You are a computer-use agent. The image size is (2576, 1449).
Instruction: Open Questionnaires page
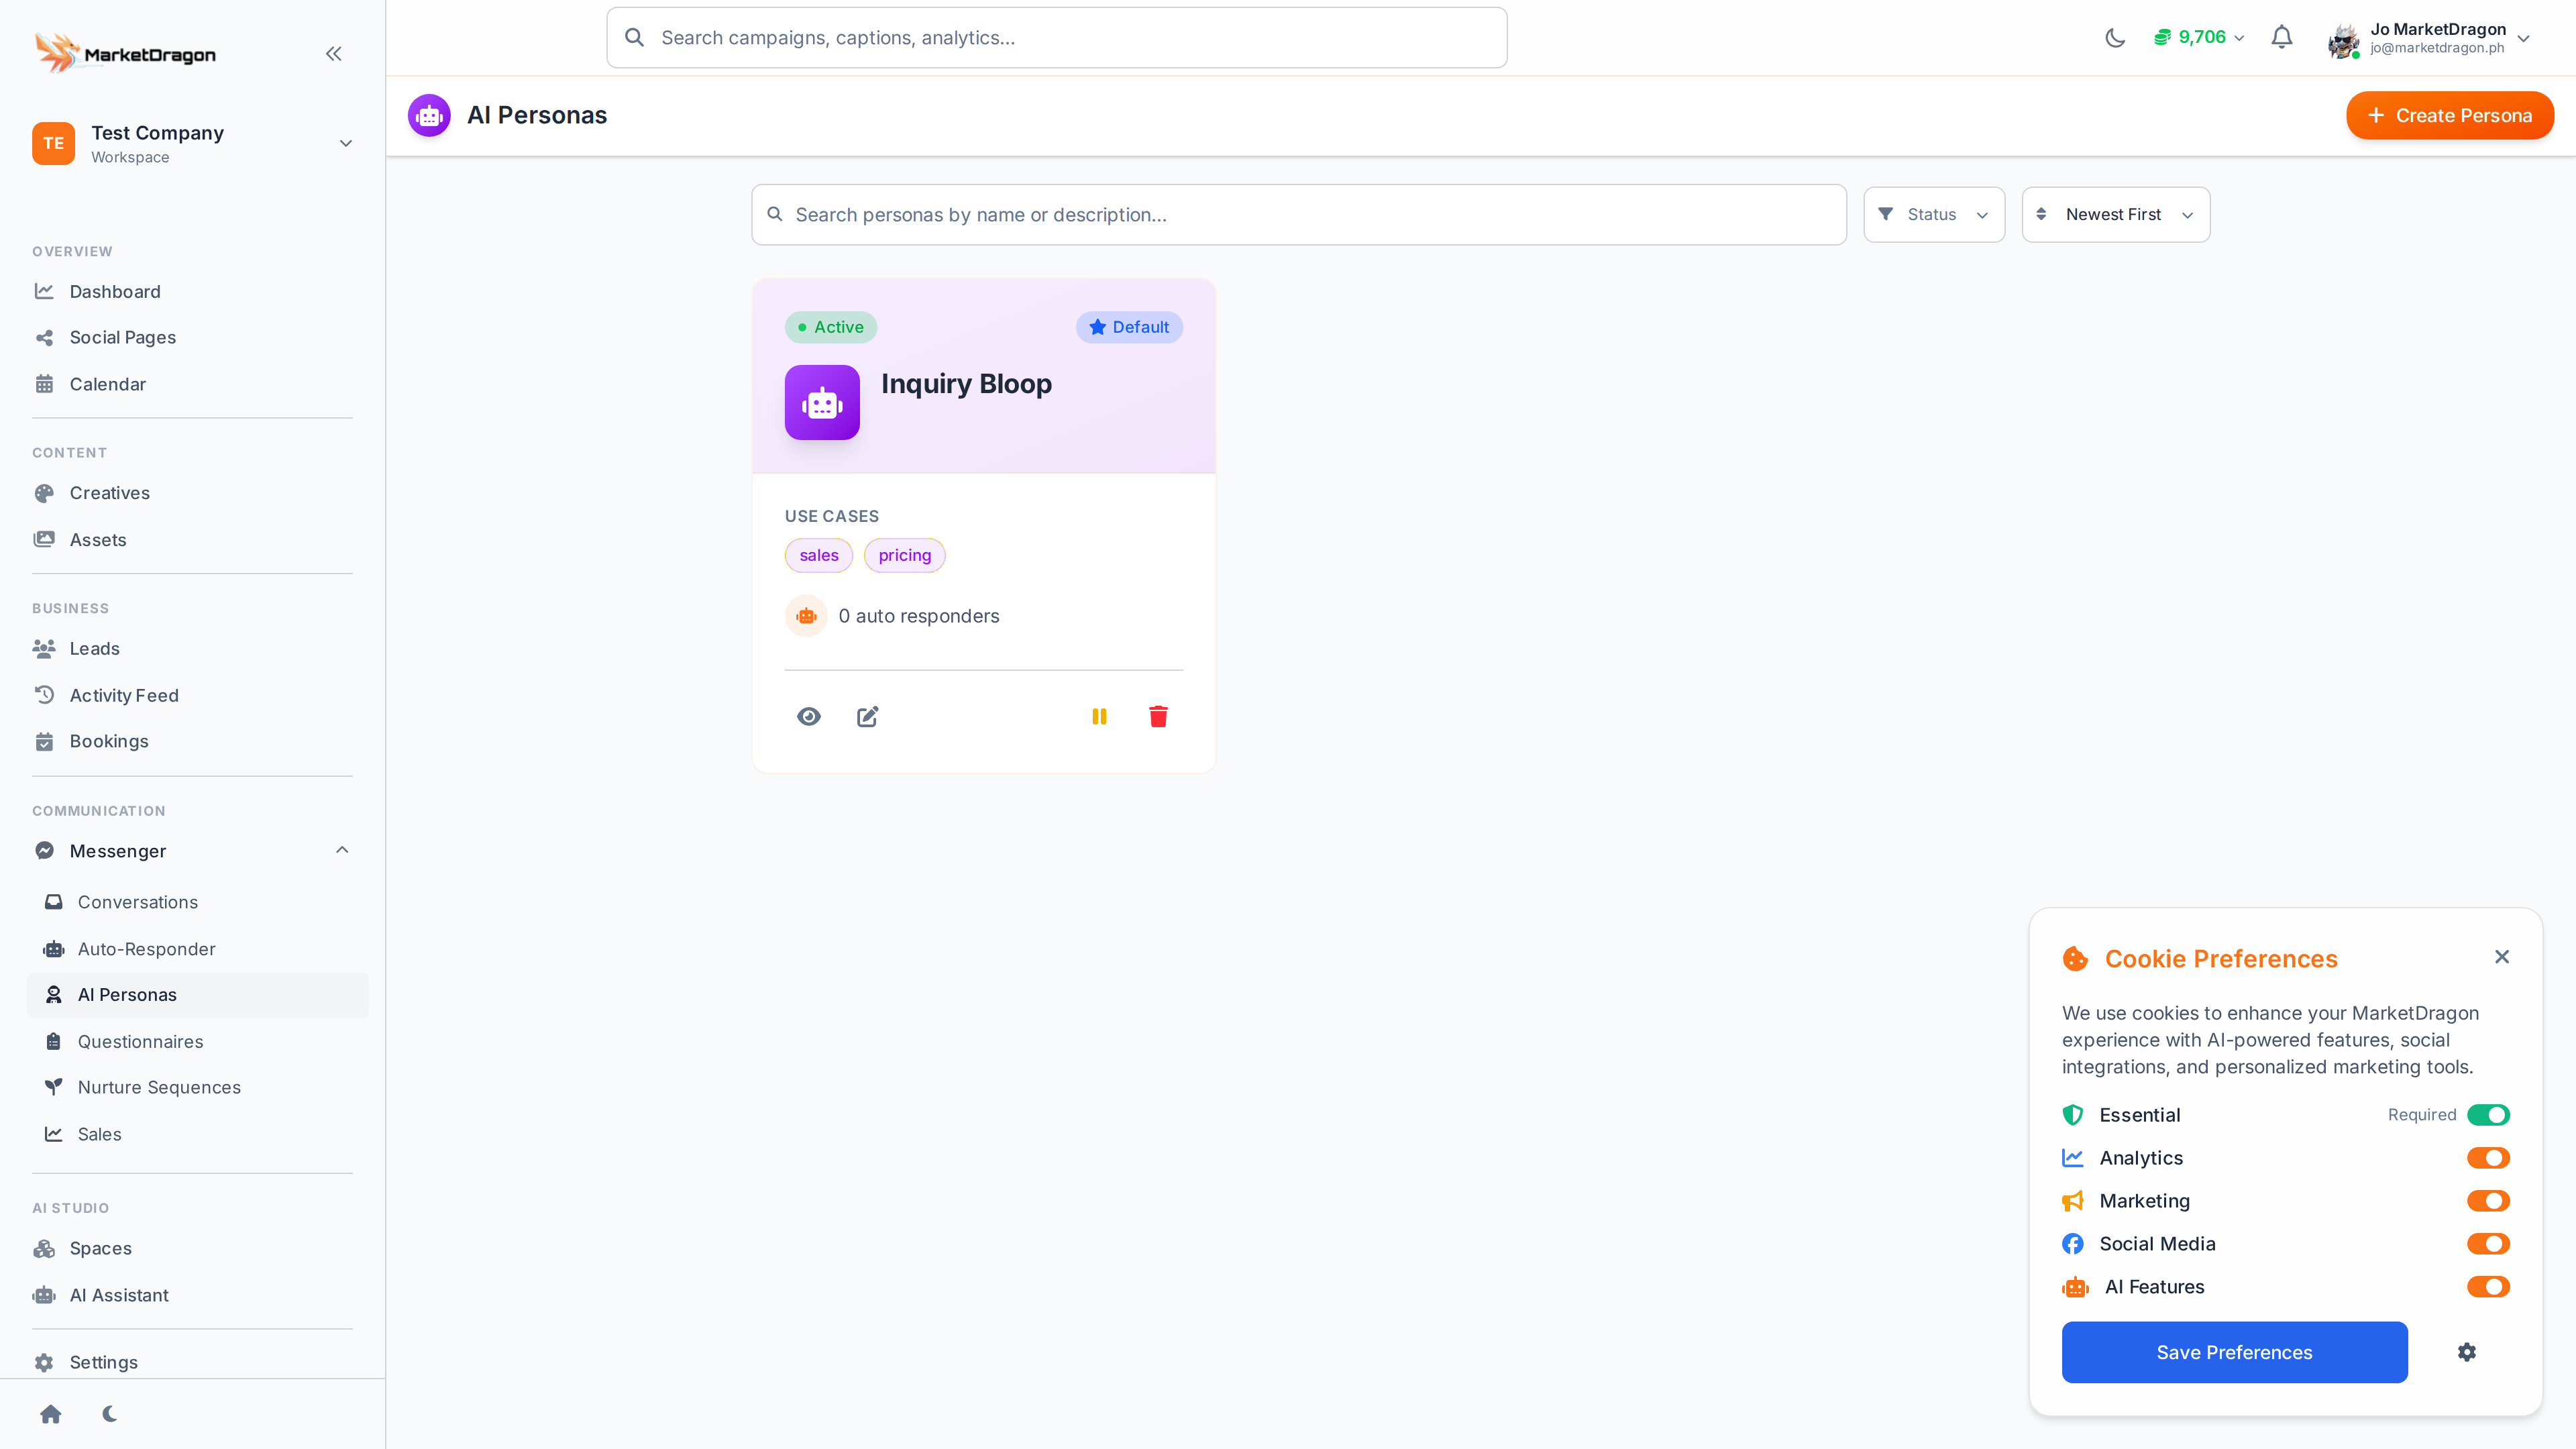click(x=197, y=1042)
